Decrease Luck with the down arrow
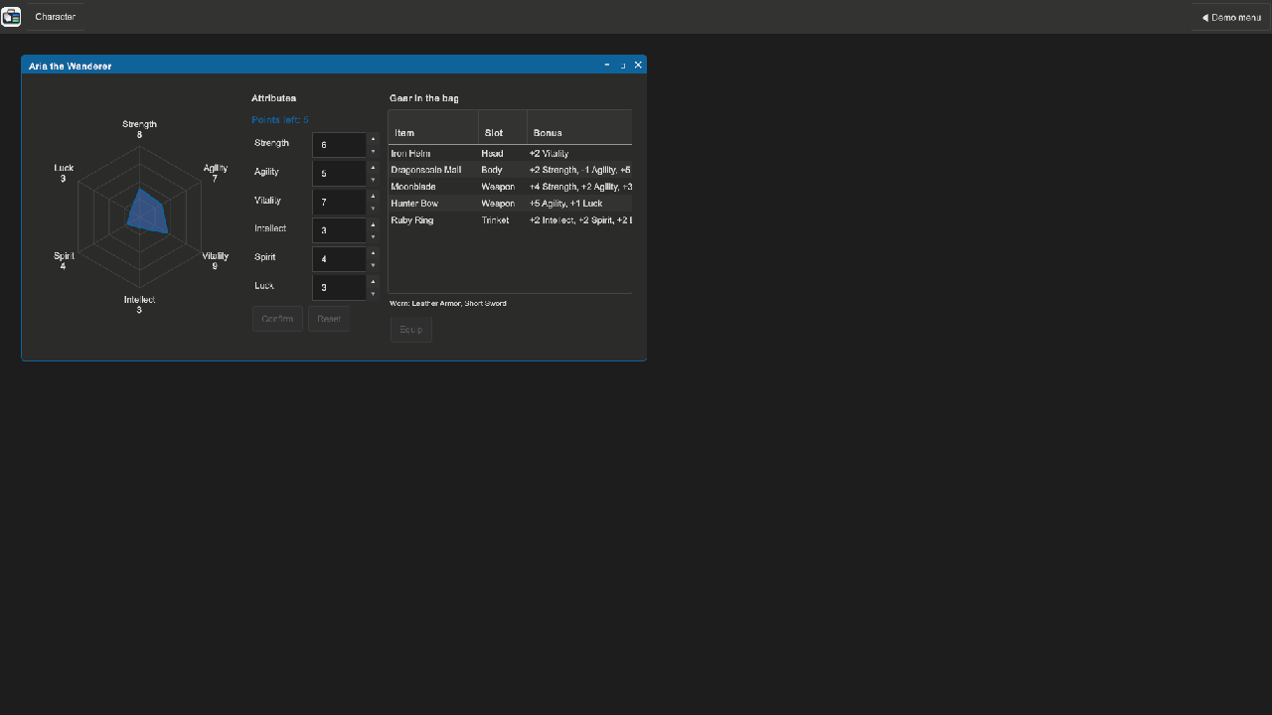The image size is (1272, 715). [x=373, y=294]
